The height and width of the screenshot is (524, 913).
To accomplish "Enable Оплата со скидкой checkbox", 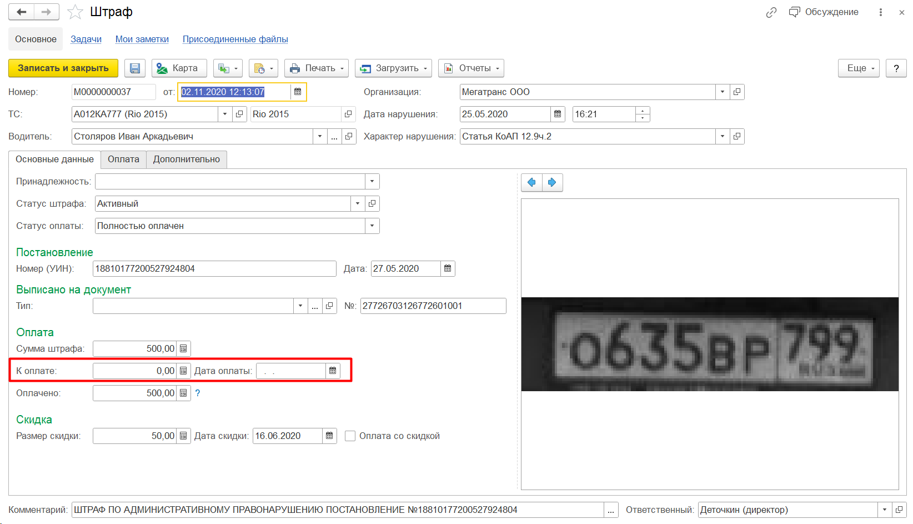I will pos(350,436).
